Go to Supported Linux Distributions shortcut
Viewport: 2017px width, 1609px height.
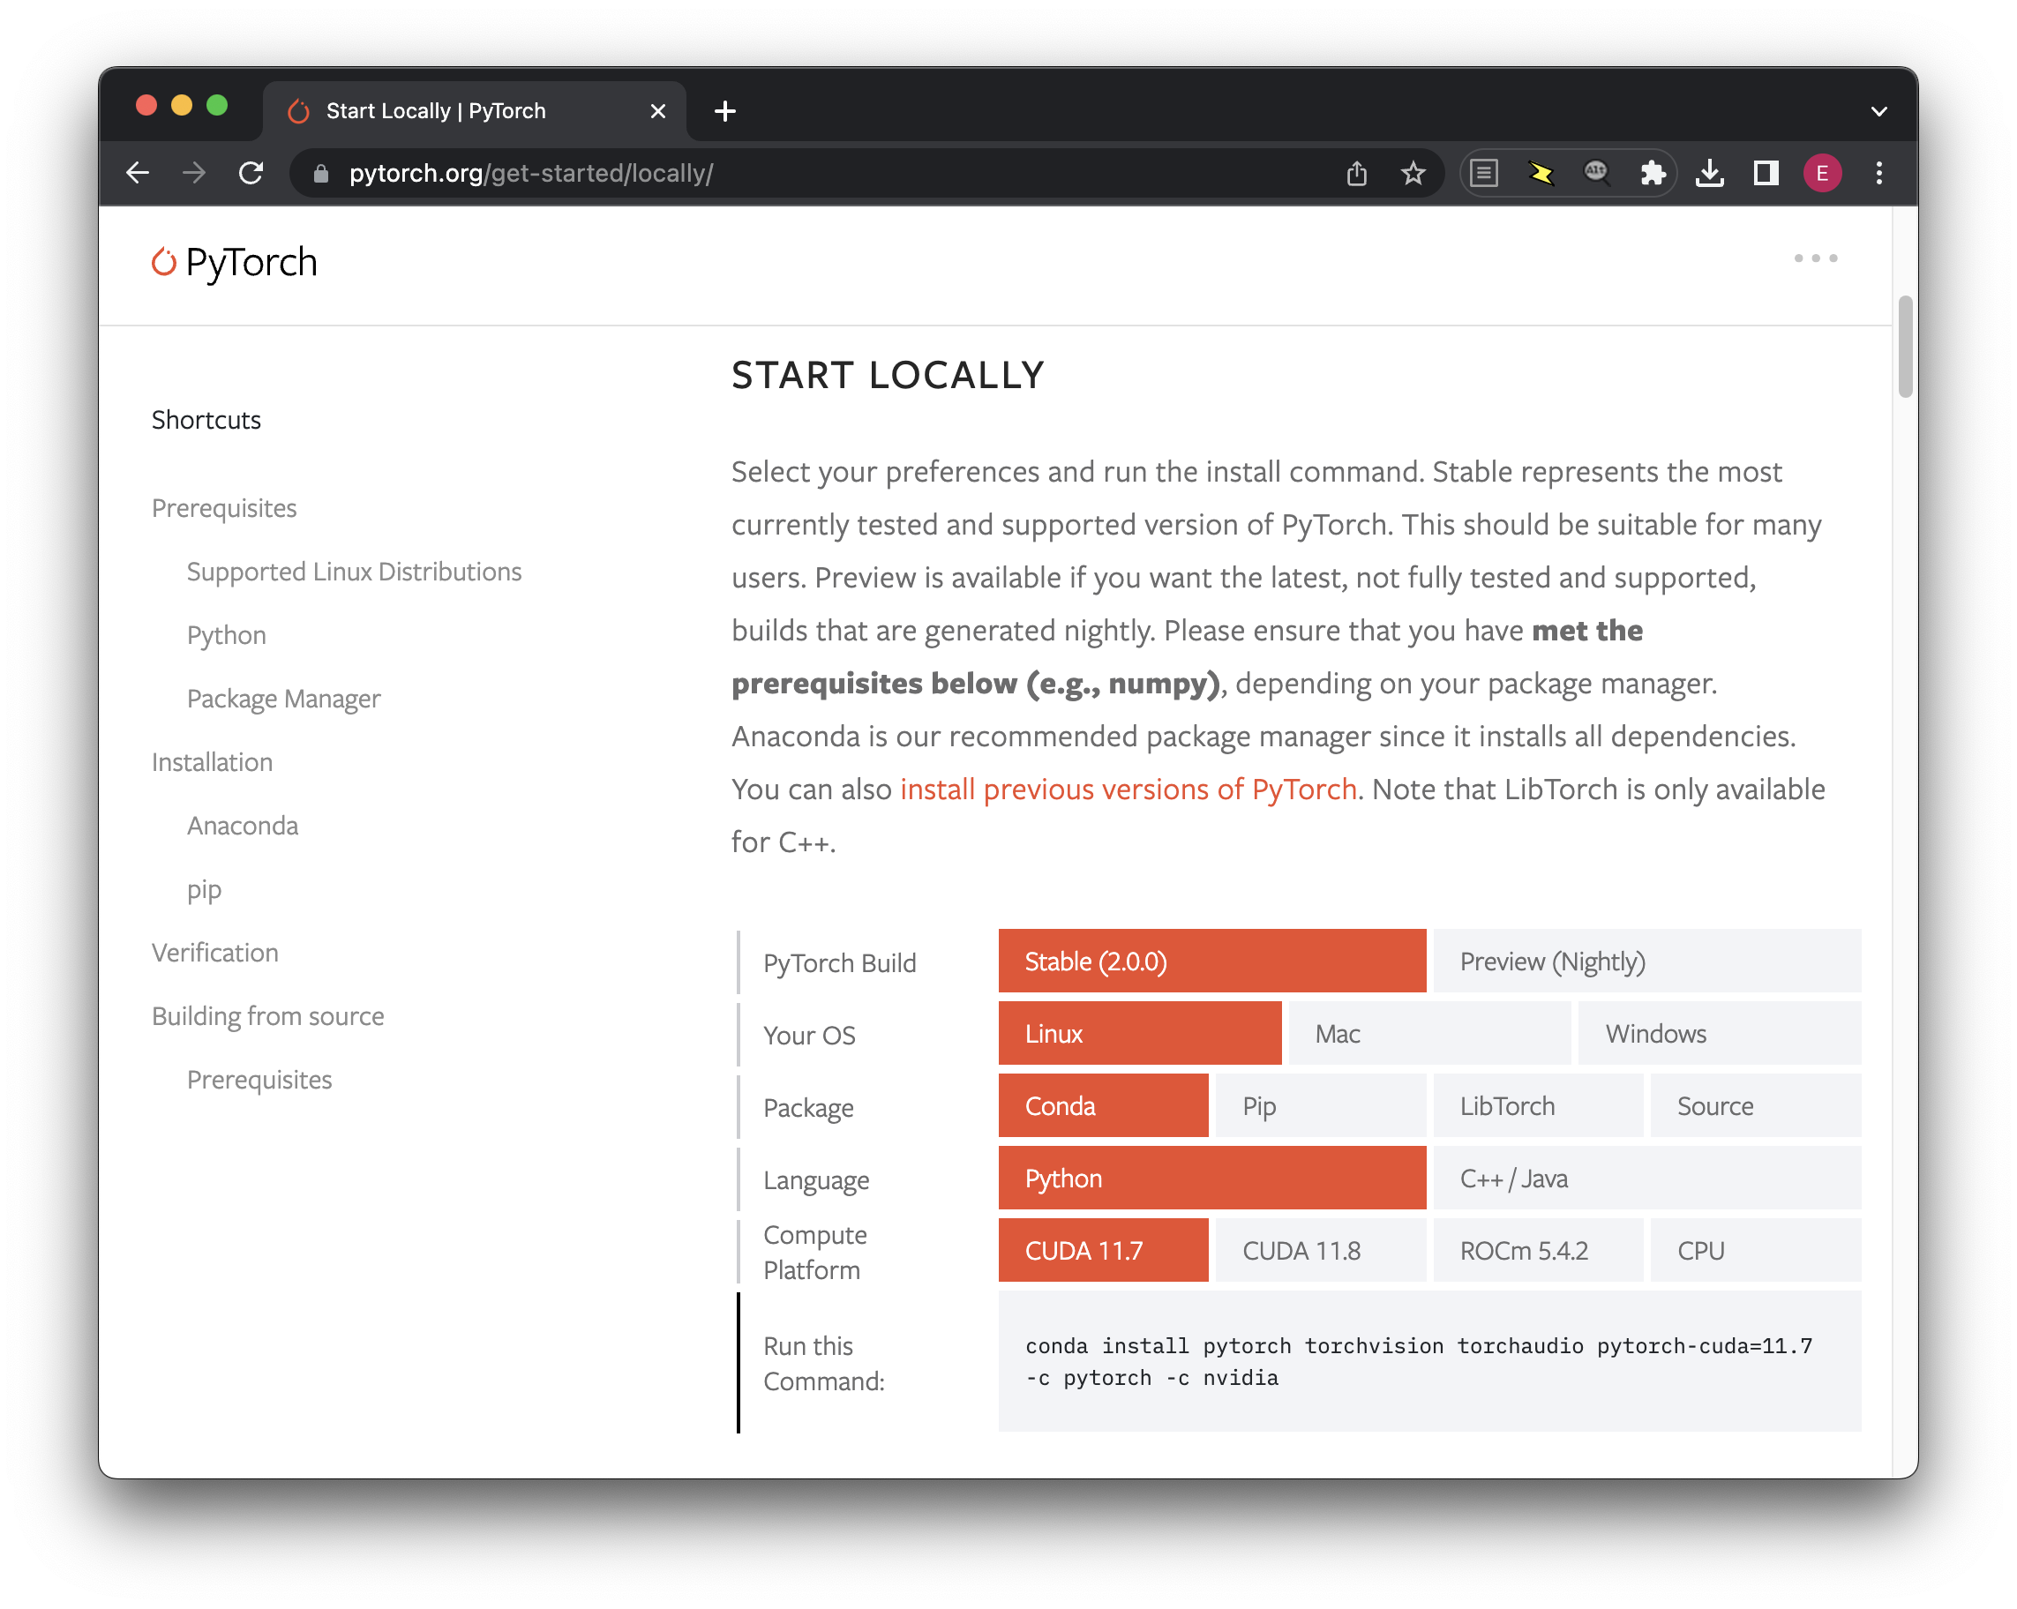(355, 572)
